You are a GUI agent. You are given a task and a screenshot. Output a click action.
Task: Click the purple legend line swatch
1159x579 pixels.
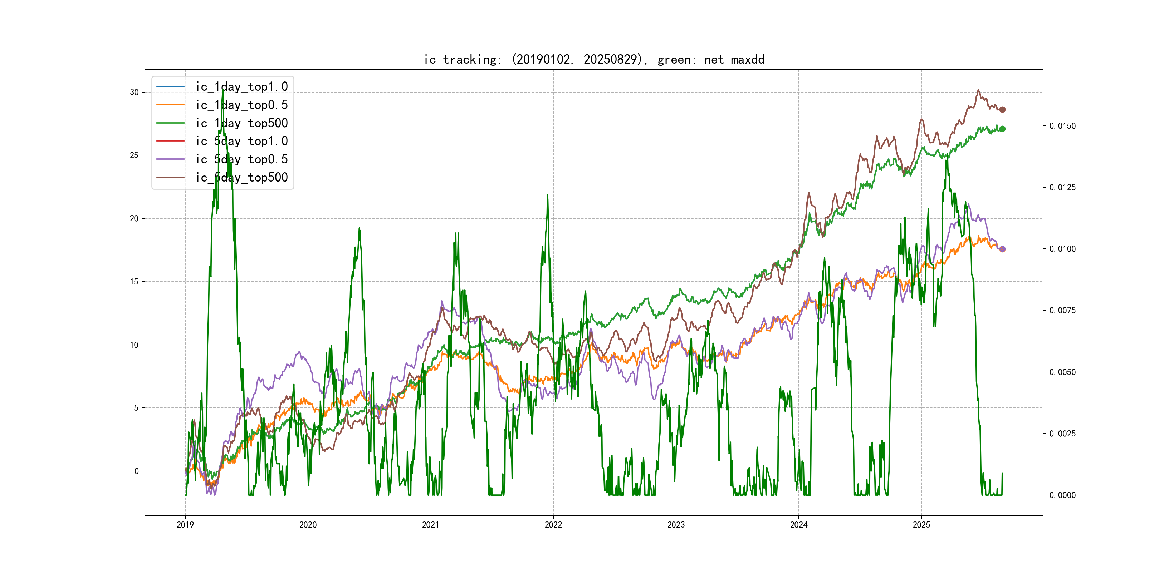pos(171,159)
